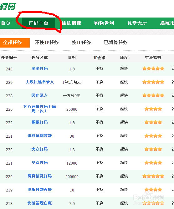Click the star rating for 快游答题夜班

click(153, 190)
